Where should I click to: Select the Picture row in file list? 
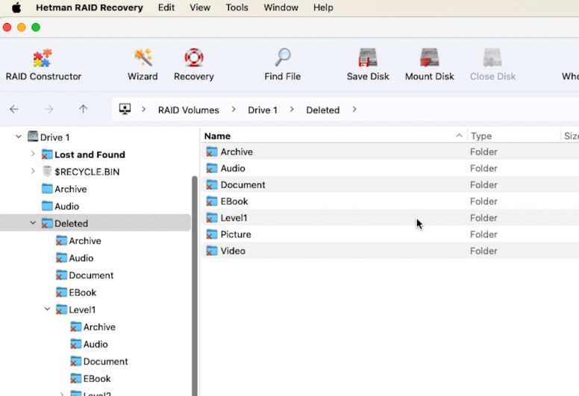[x=390, y=234]
